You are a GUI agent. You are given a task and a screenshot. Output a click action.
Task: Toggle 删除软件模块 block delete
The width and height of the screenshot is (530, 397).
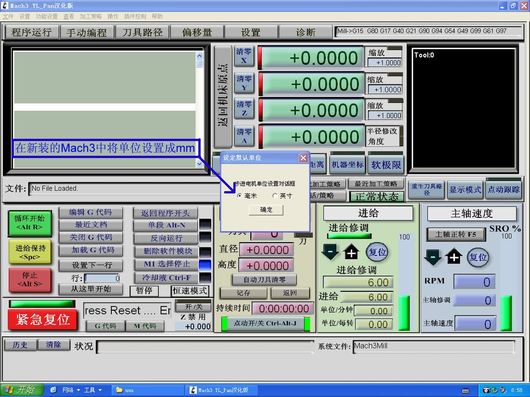click(x=165, y=251)
